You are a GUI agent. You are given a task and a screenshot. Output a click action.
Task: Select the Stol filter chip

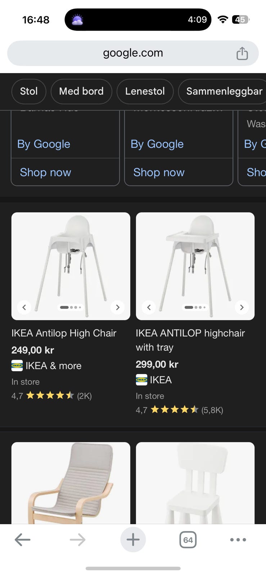click(x=29, y=91)
